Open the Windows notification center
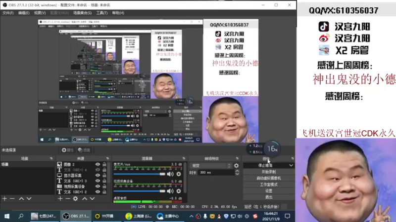Image resolution: width=396 pixels, height=222 pixels. point(288,216)
